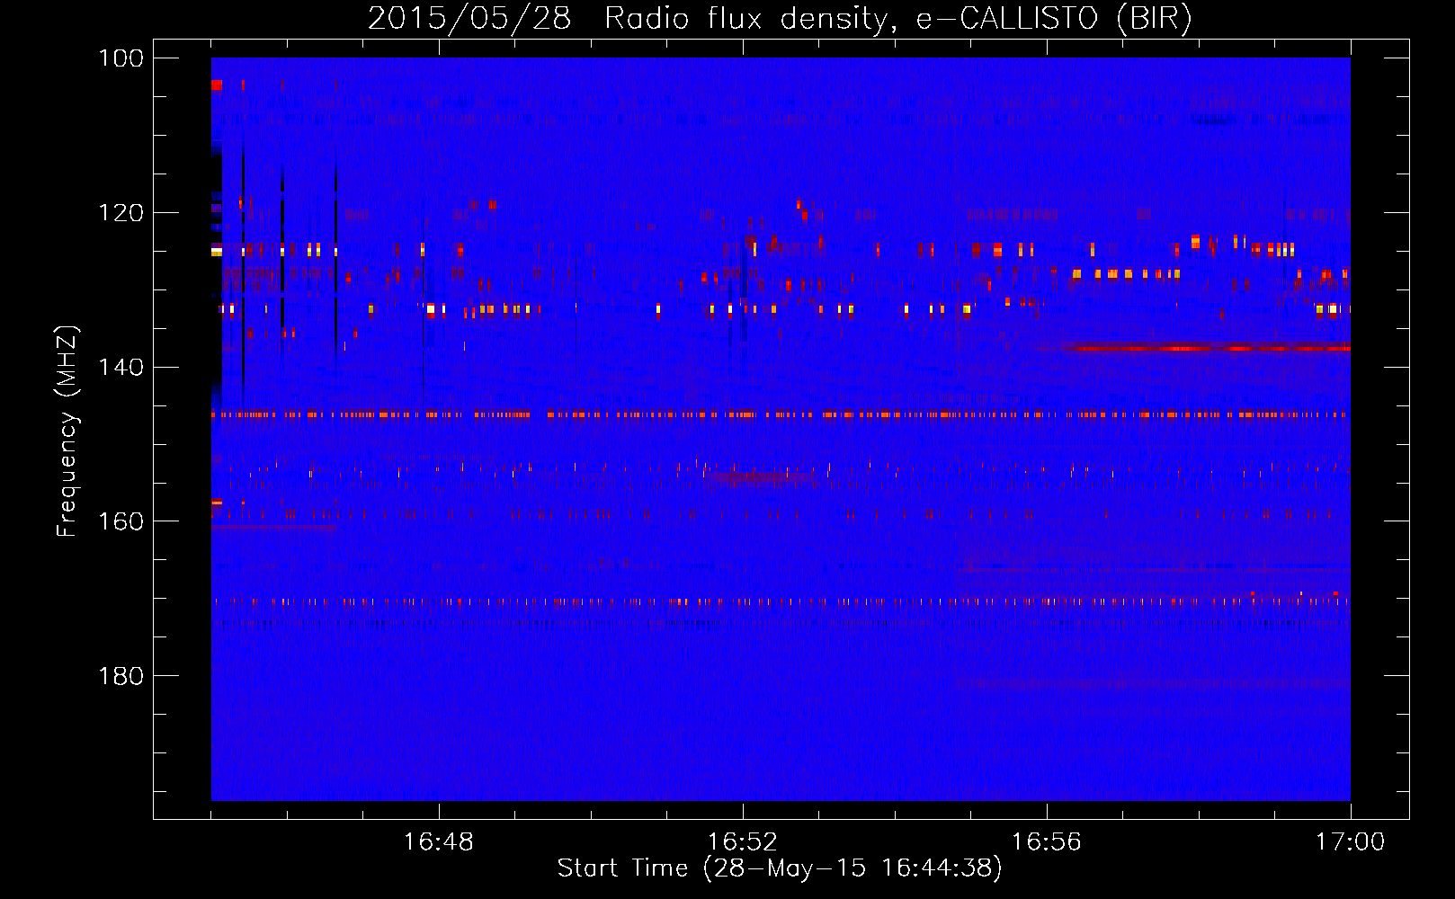Click the 17:00 time tick label
Screen dimensions: 1455x899
(x=1351, y=842)
